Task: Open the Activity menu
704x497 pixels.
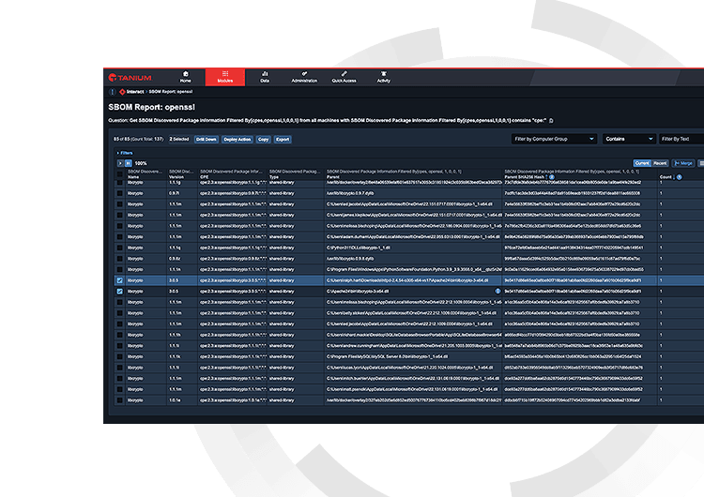Action: [x=383, y=77]
